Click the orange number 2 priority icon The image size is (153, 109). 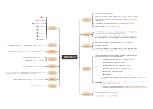(x=36, y=20)
